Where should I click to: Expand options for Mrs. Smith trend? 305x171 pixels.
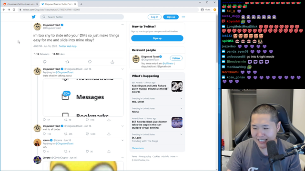click(181, 98)
